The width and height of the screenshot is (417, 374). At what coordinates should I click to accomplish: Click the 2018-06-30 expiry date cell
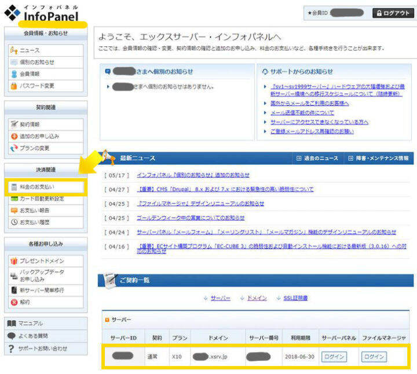coord(299,357)
